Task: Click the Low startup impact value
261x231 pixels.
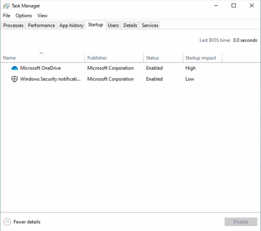Action: point(190,79)
